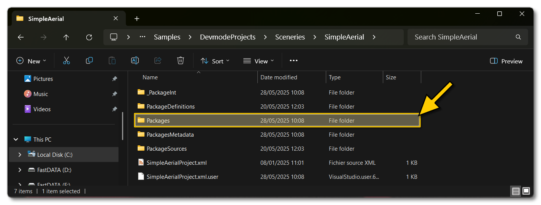Open the Sort dropdown
Image resolution: width=541 pixels, height=205 pixels.
215,61
